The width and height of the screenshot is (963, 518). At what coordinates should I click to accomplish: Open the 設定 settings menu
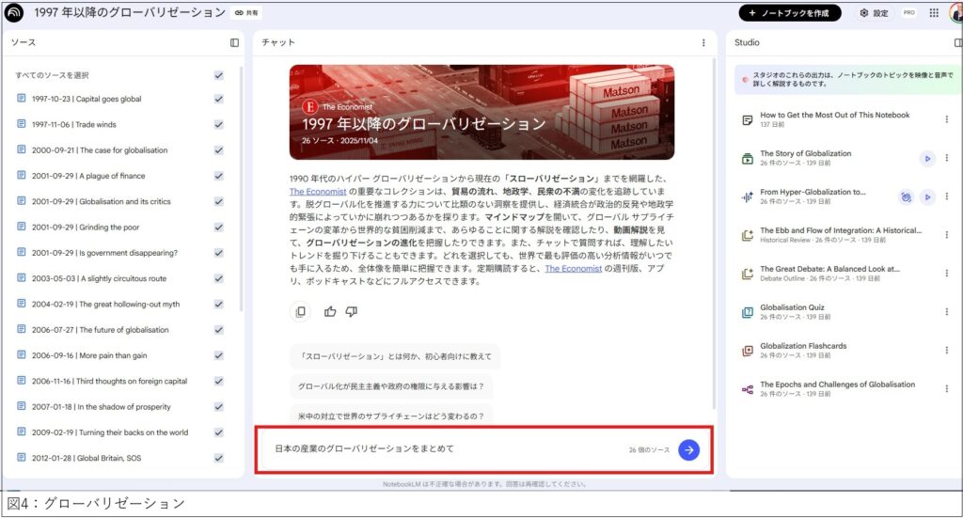[873, 13]
